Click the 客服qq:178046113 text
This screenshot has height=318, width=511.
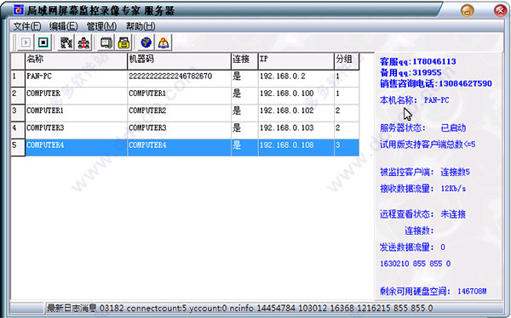pyautogui.click(x=418, y=61)
